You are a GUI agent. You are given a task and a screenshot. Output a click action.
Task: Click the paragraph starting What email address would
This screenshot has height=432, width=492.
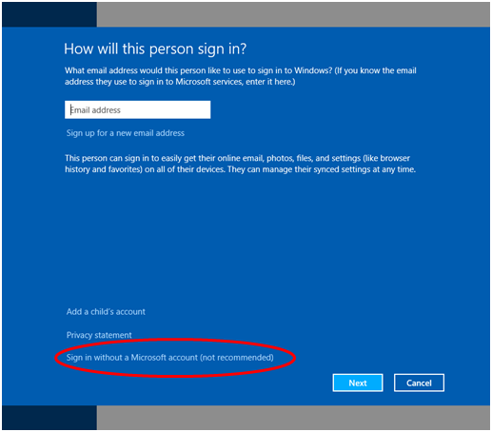(x=241, y=76)
